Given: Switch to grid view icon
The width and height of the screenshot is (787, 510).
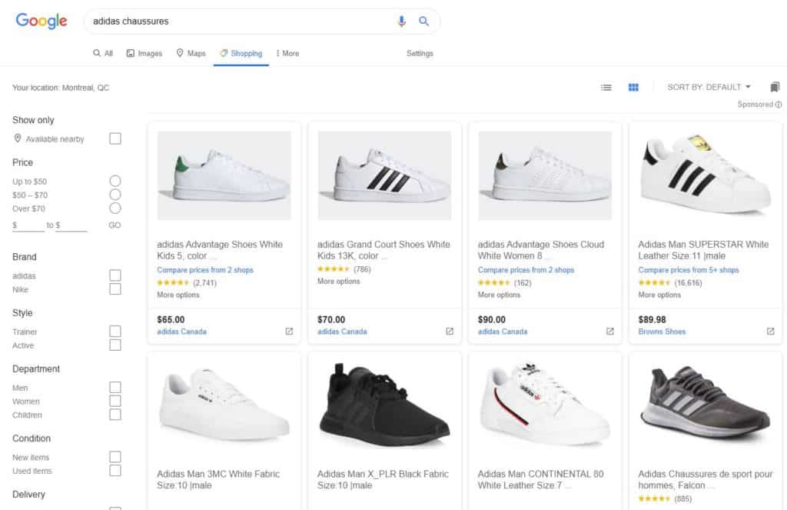Looking at the screenshot, I should coord(633,88).
